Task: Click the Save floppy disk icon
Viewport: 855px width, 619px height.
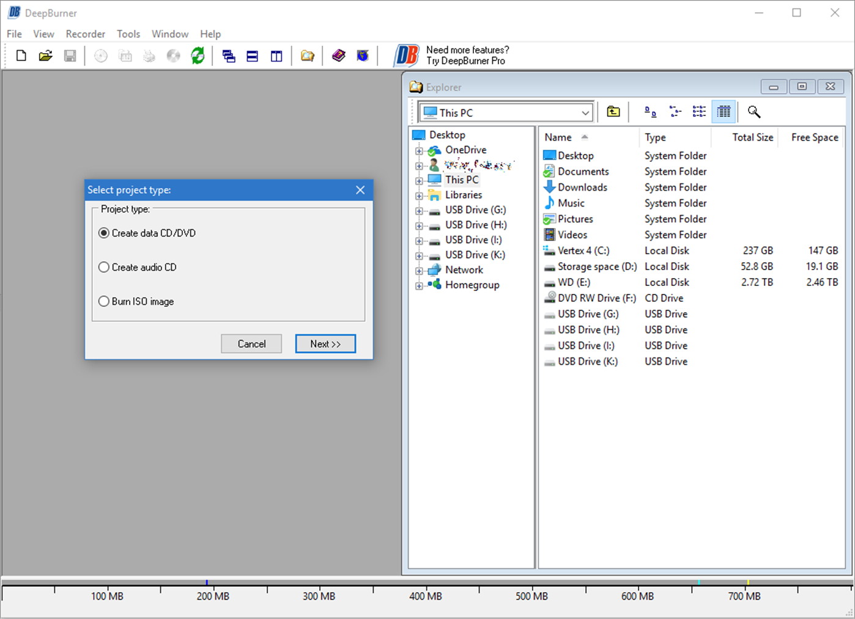Action: [x=70, y=56]
